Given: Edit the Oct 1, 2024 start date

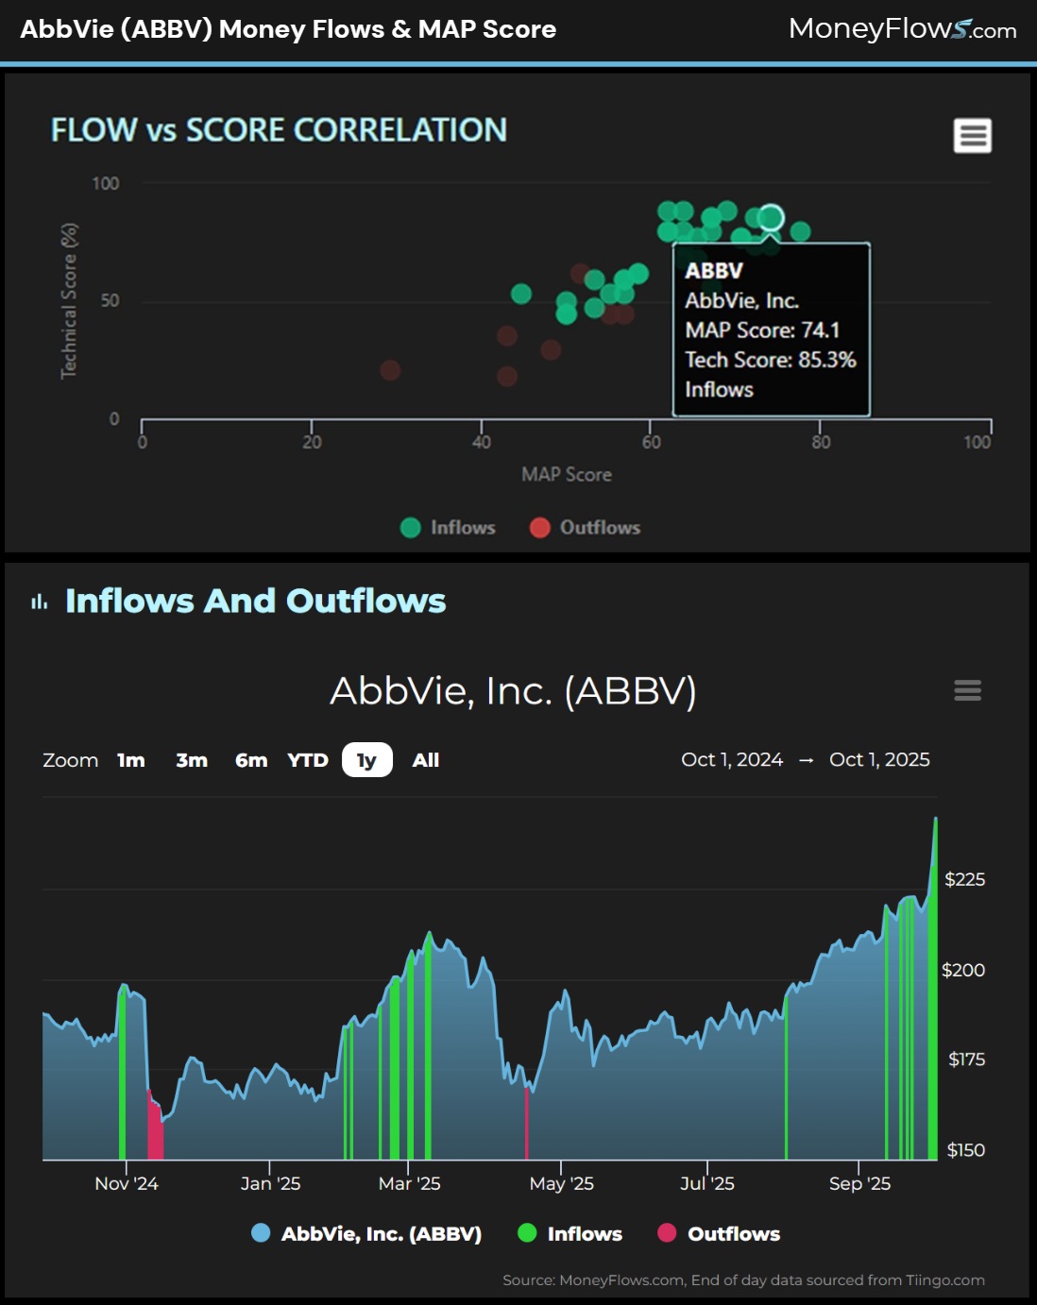Looking at the screenshot, I should [732, 760].
